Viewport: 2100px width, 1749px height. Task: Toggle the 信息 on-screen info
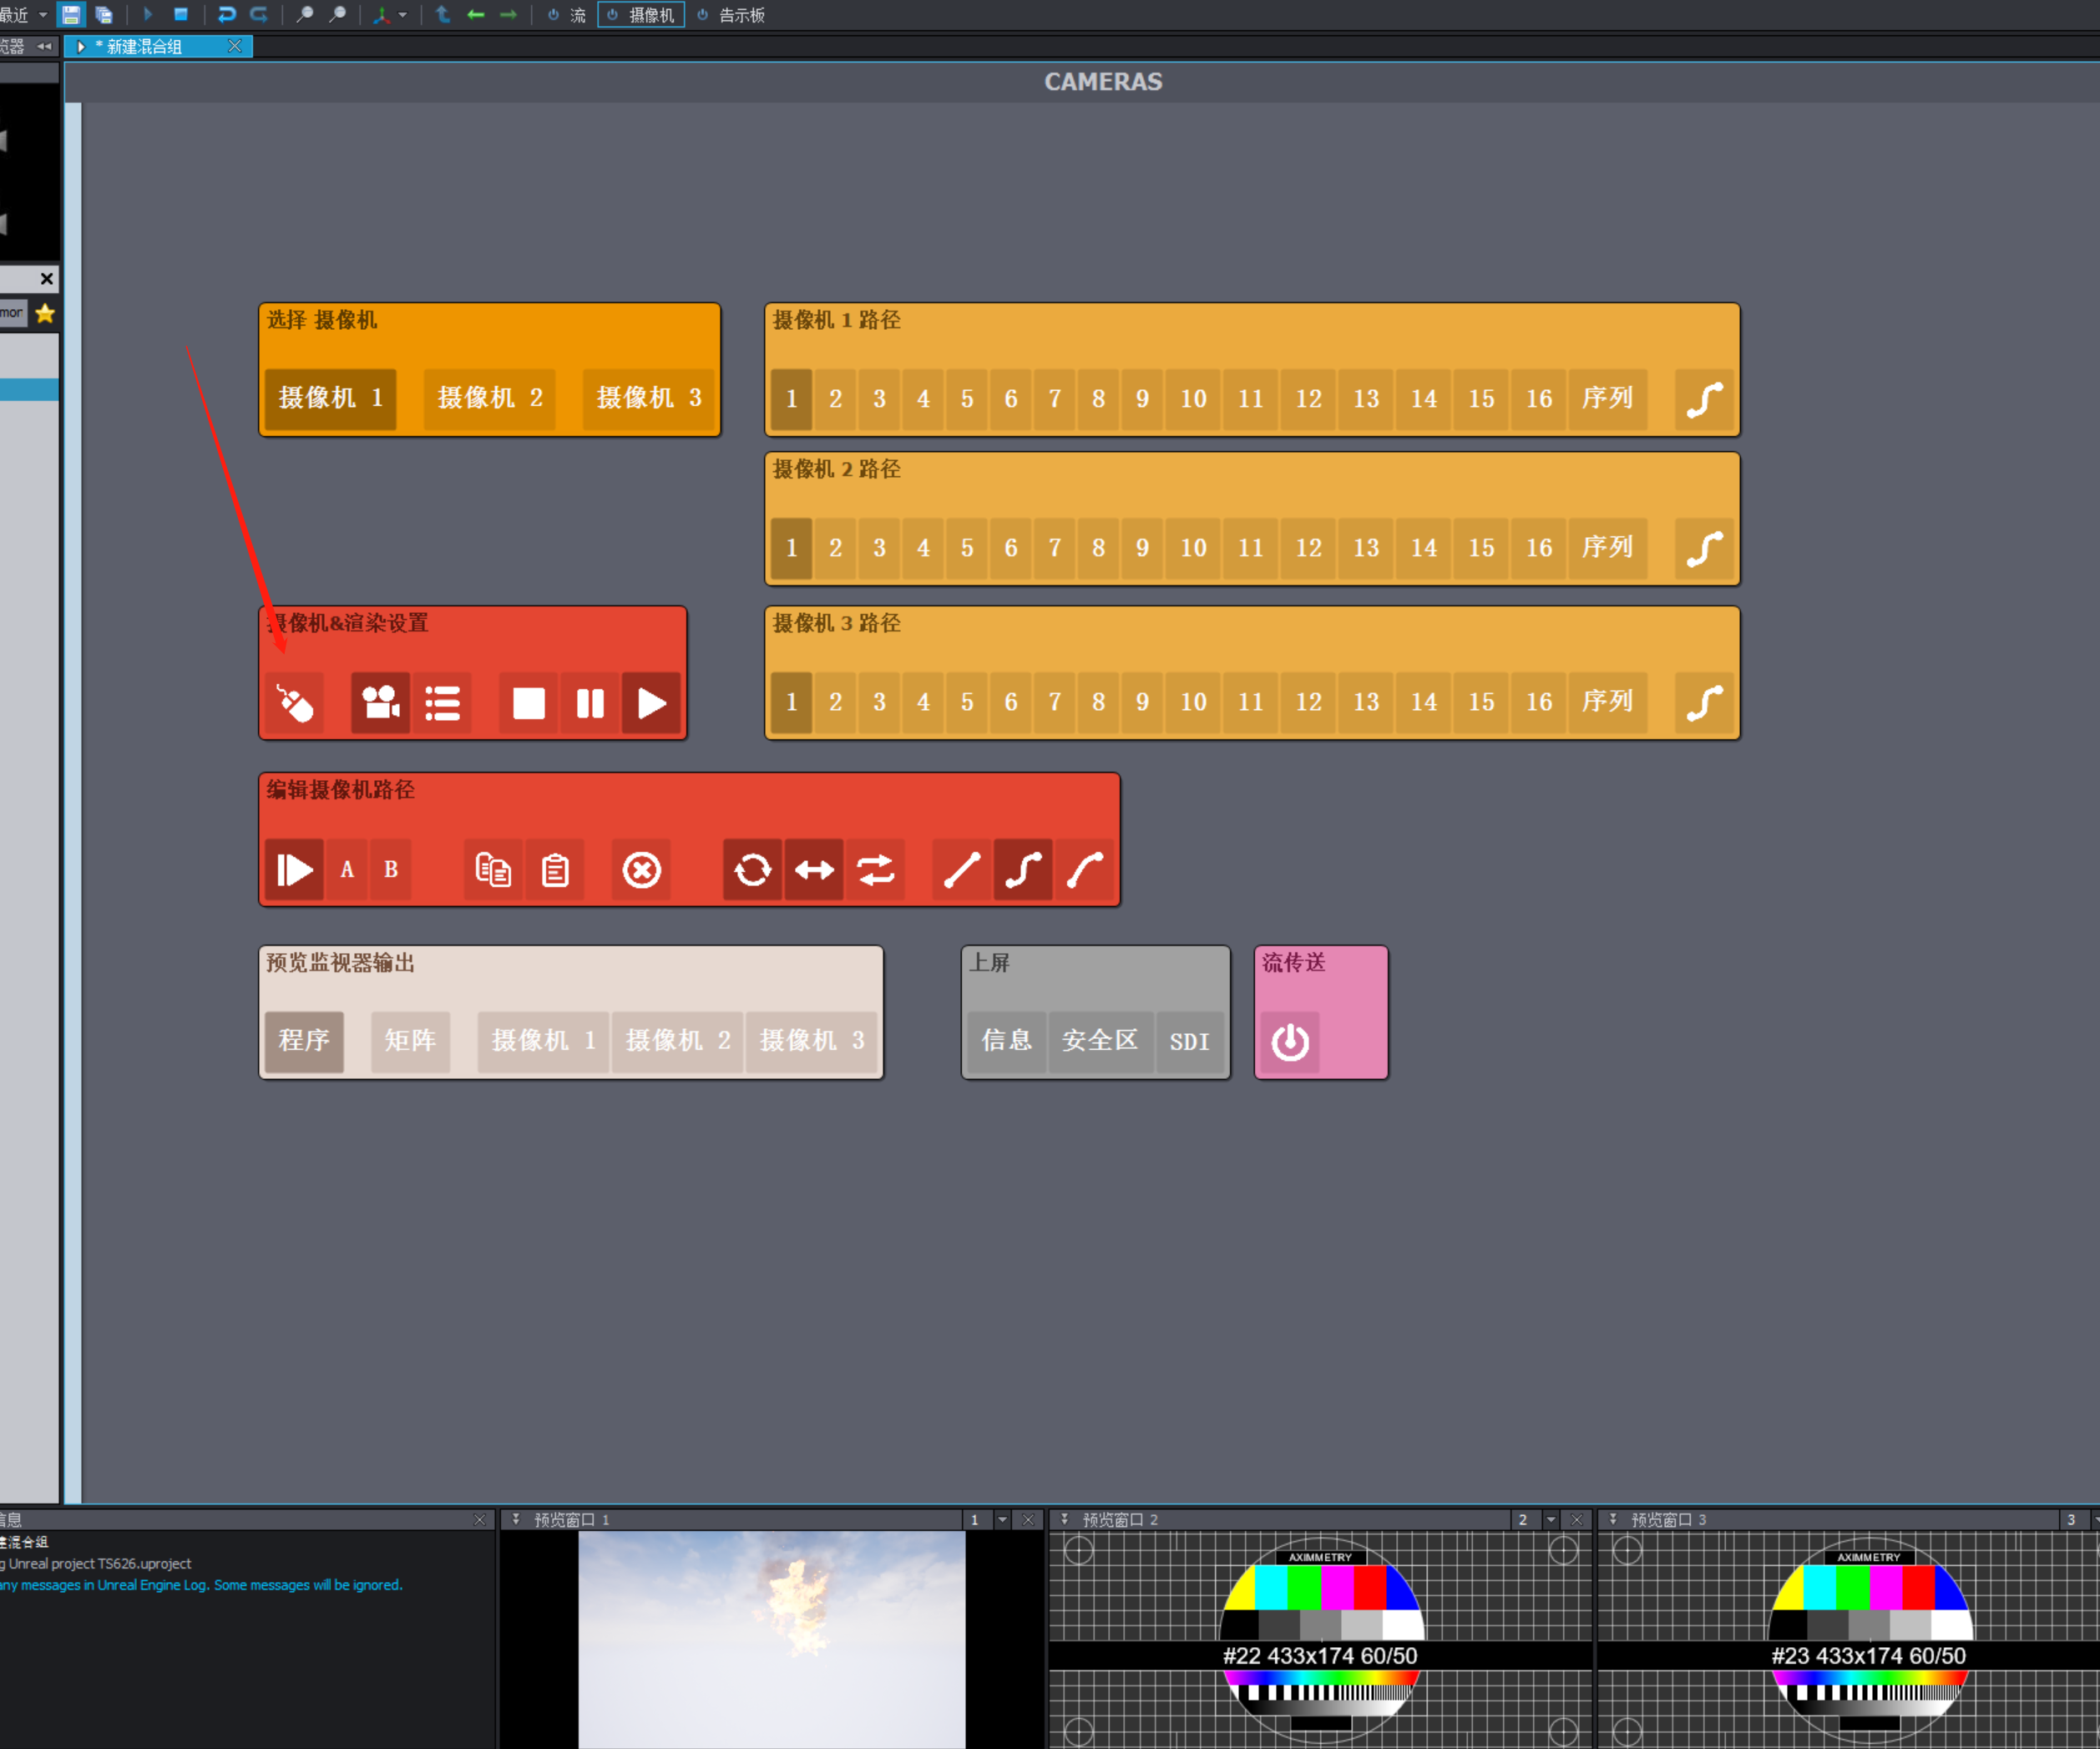(1006, 1042)
